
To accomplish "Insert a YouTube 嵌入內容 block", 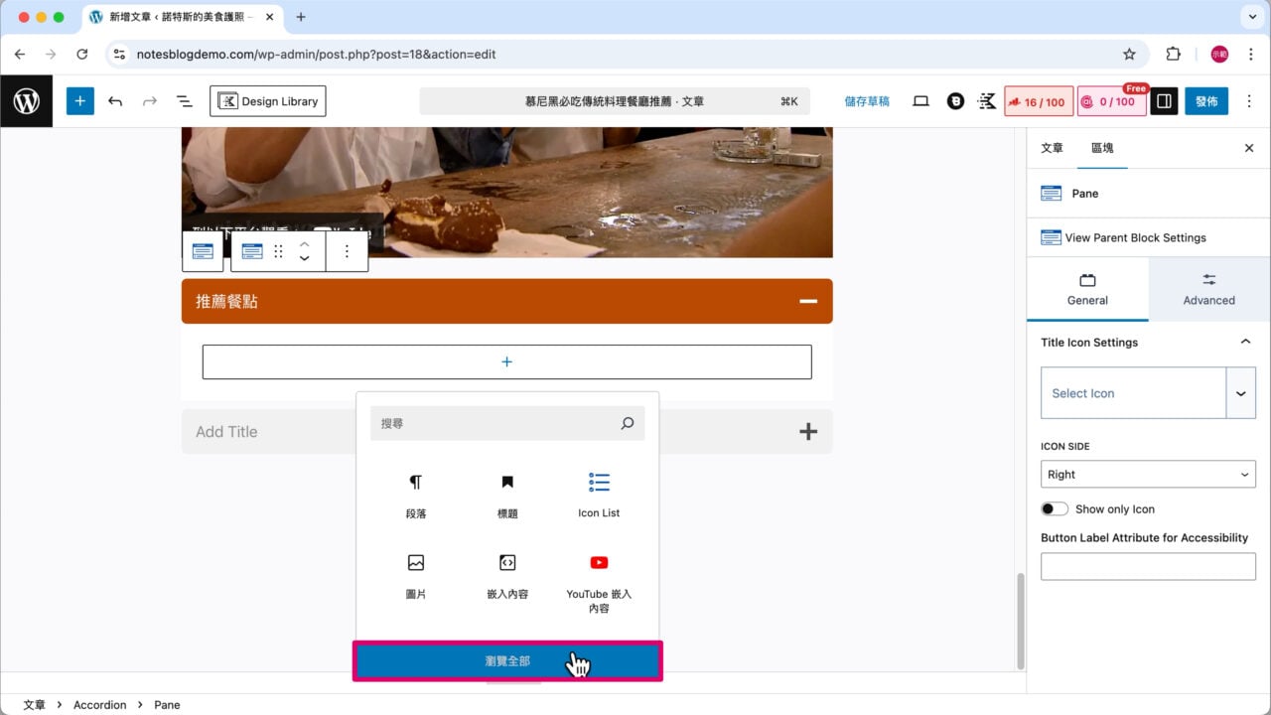I will click(x=599, y=576).
